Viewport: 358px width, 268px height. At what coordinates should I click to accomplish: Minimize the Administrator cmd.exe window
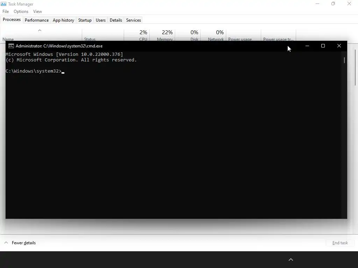307,46
